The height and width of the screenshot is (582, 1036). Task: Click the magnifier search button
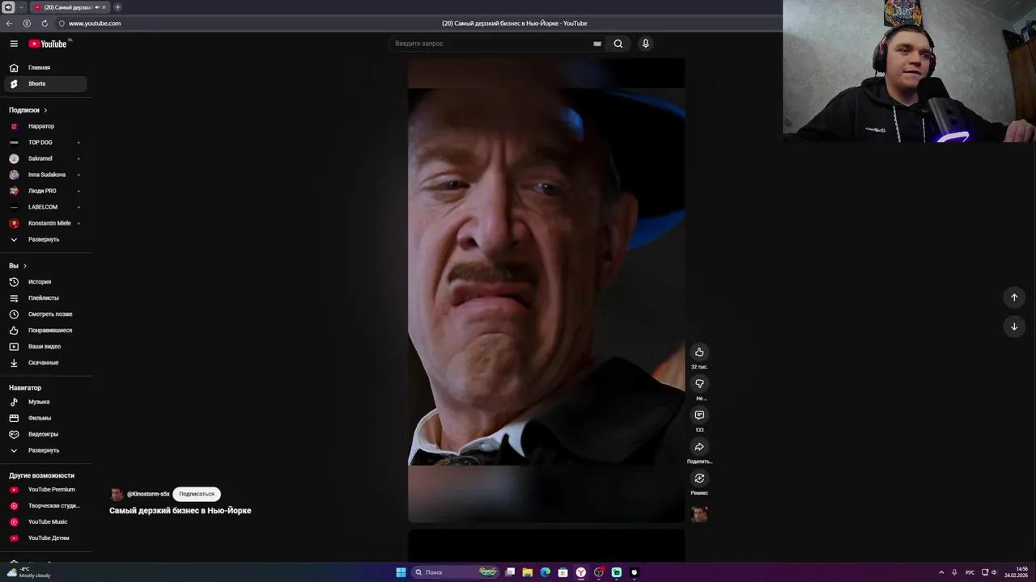pos(618,44)
